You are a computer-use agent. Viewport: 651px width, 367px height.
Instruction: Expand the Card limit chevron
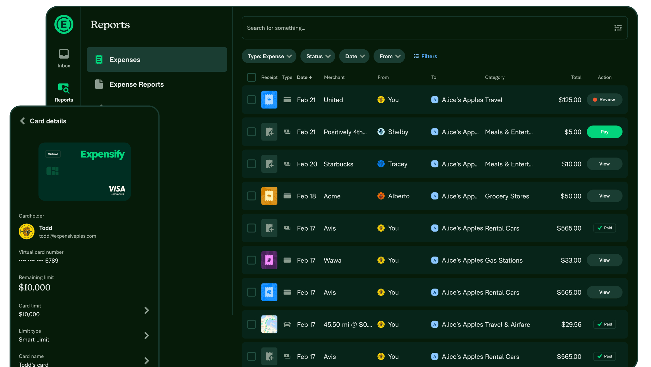(x=146, y=310)
